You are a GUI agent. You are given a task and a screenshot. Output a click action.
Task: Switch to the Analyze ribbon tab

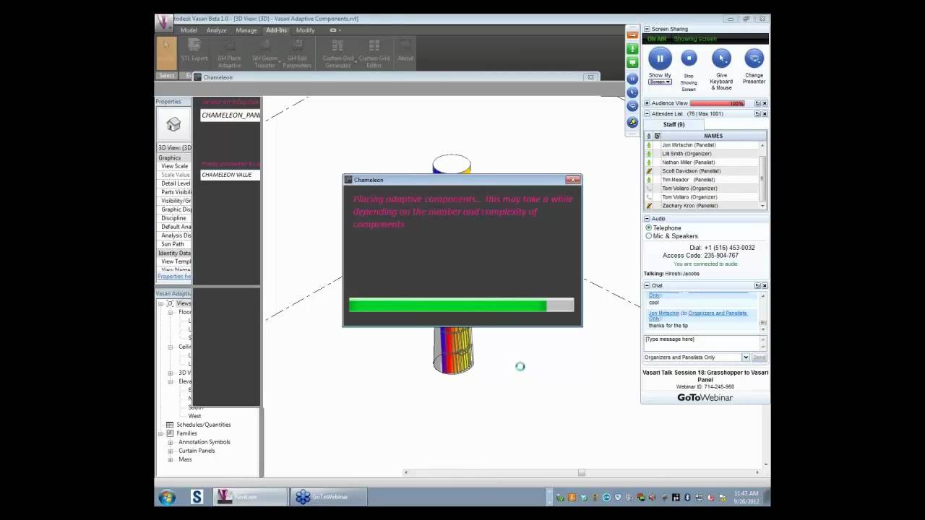[x=216, y=30]
